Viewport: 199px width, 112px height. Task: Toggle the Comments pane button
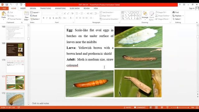140,107
